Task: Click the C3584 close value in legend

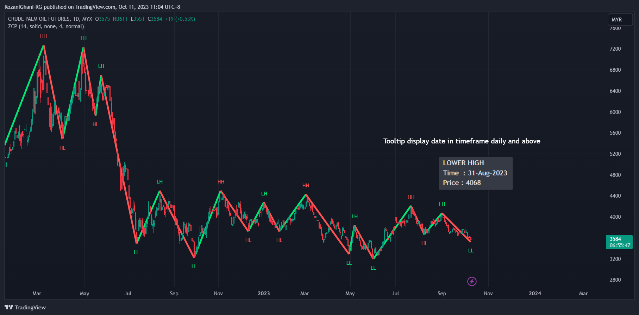Action: tap(155, 19)
